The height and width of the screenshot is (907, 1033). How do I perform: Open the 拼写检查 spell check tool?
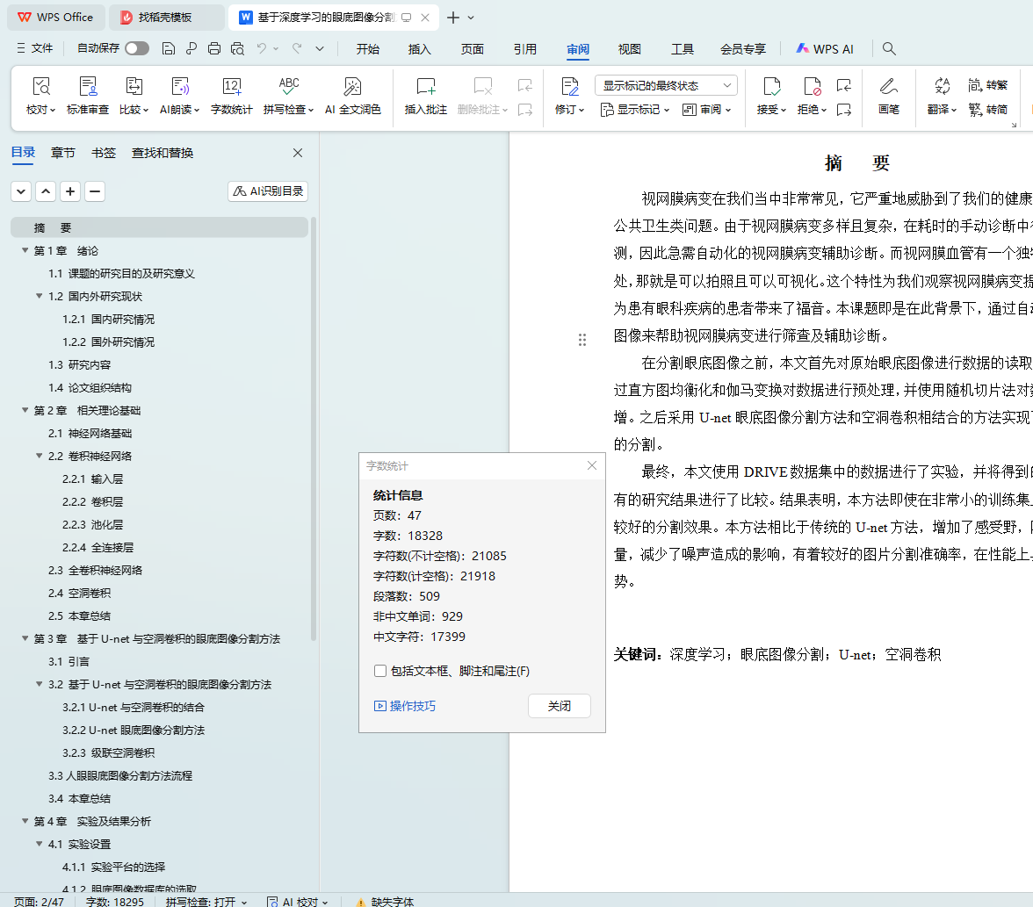[x=288, y=86]
